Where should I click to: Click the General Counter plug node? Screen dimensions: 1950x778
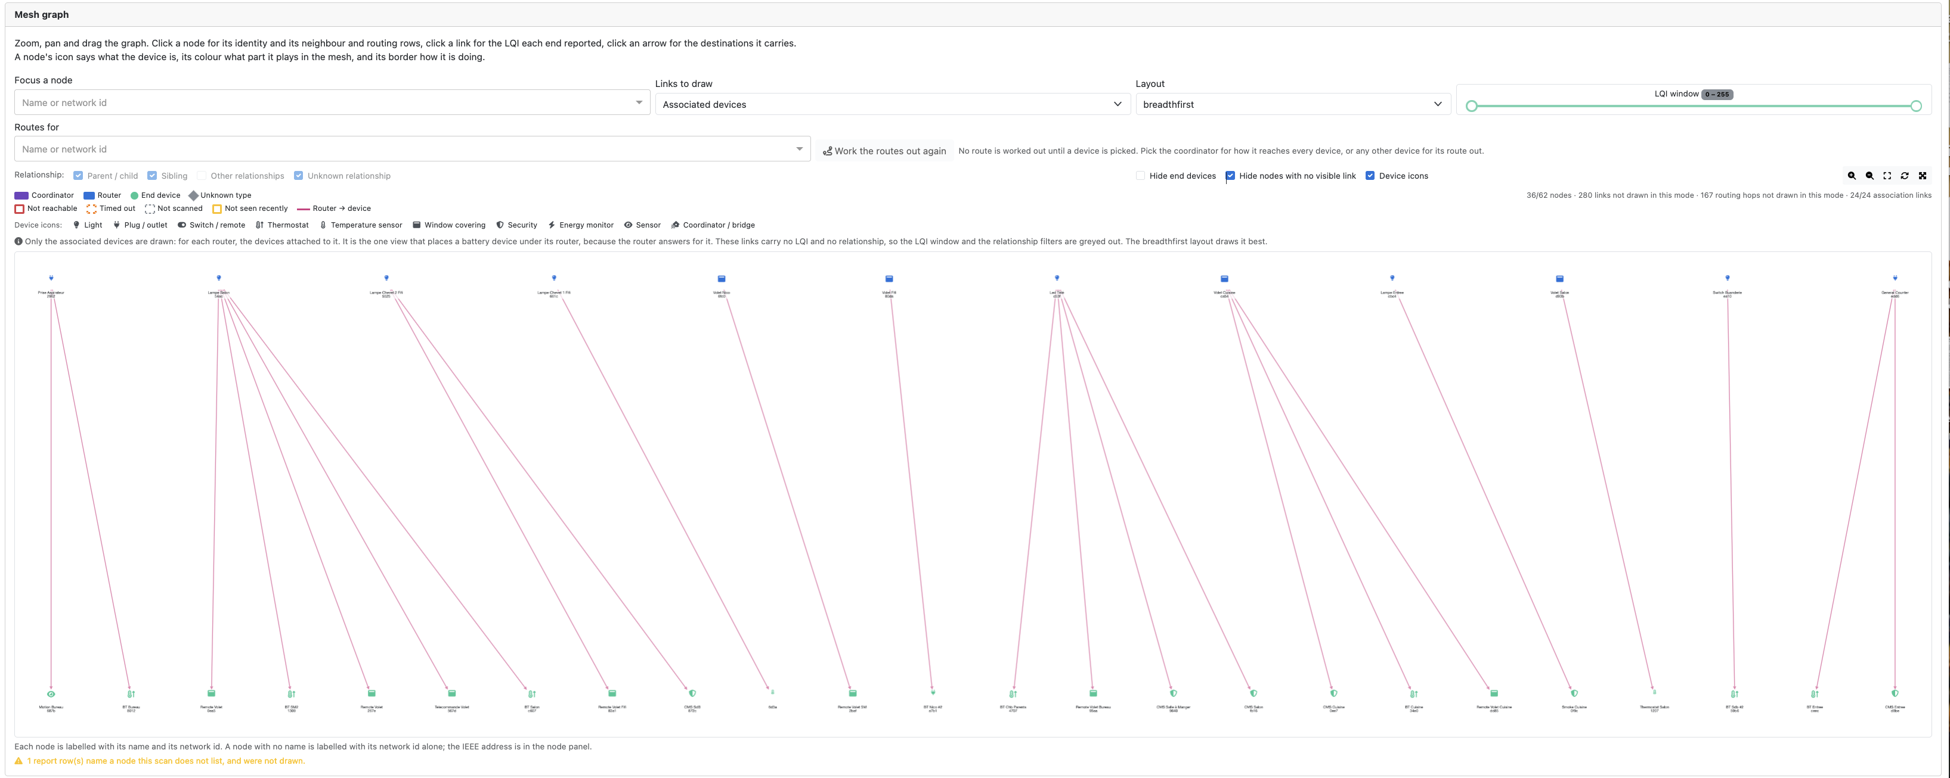[1895, 278]
